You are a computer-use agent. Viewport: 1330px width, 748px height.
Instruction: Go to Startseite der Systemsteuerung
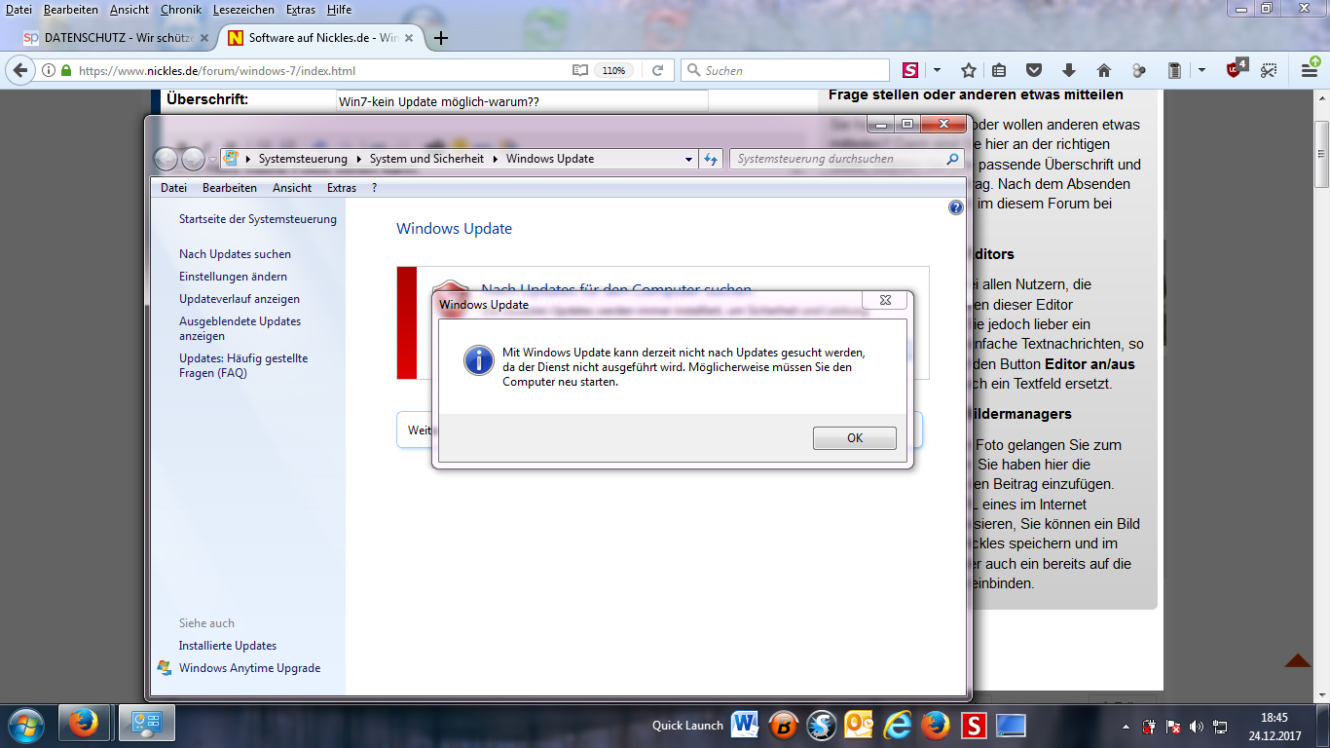point(258,219)
